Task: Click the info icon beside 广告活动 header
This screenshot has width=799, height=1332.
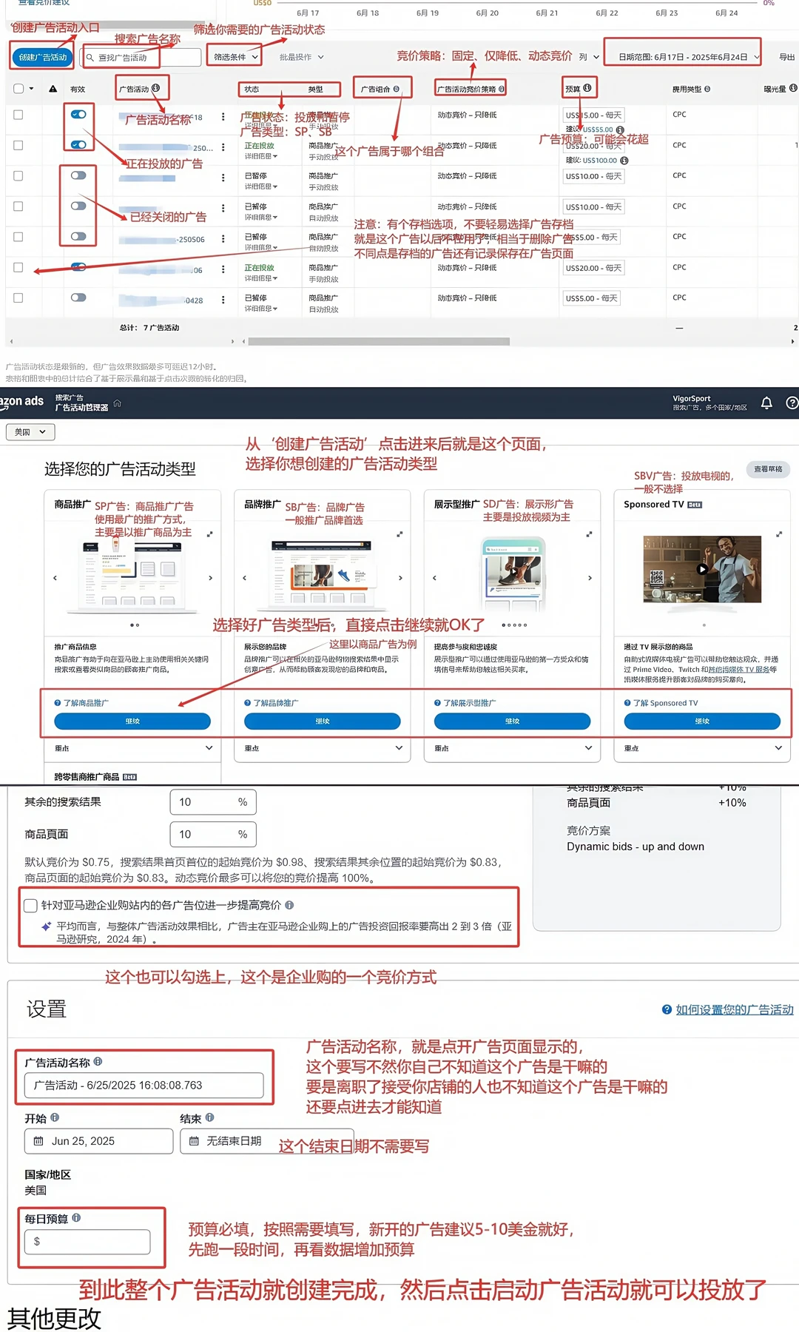Action: point(155,88)
